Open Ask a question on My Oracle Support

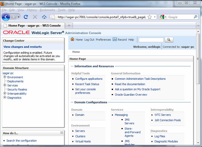click(138, 89)
